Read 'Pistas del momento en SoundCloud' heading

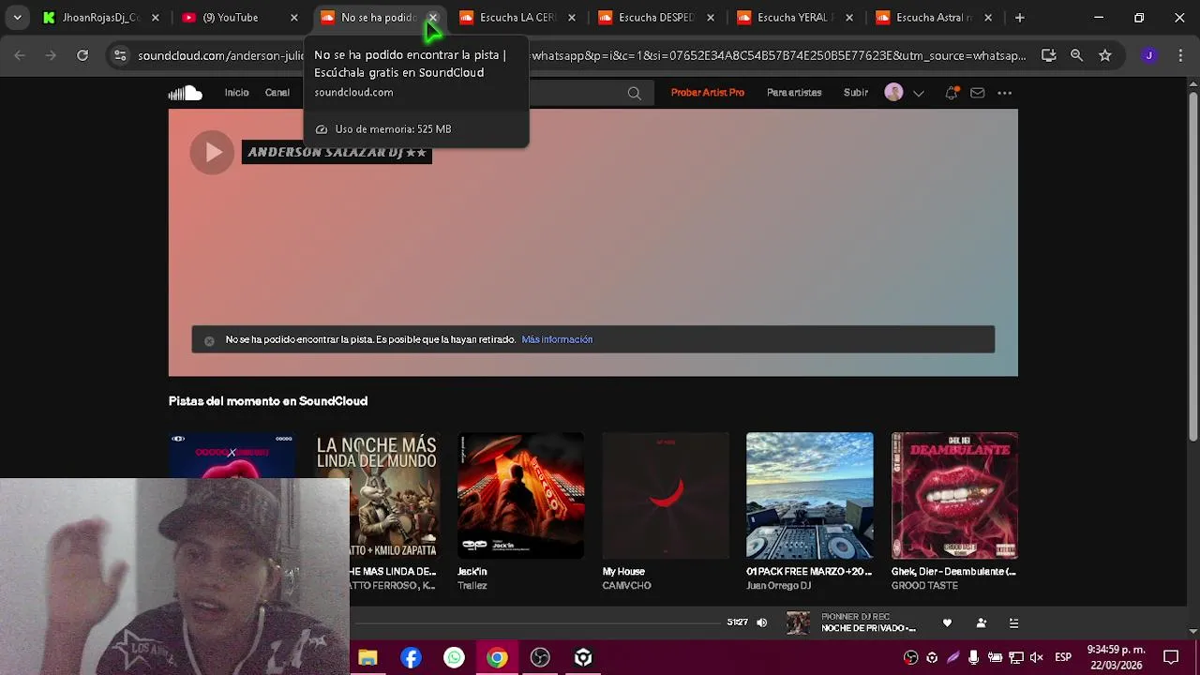point(268,401)
